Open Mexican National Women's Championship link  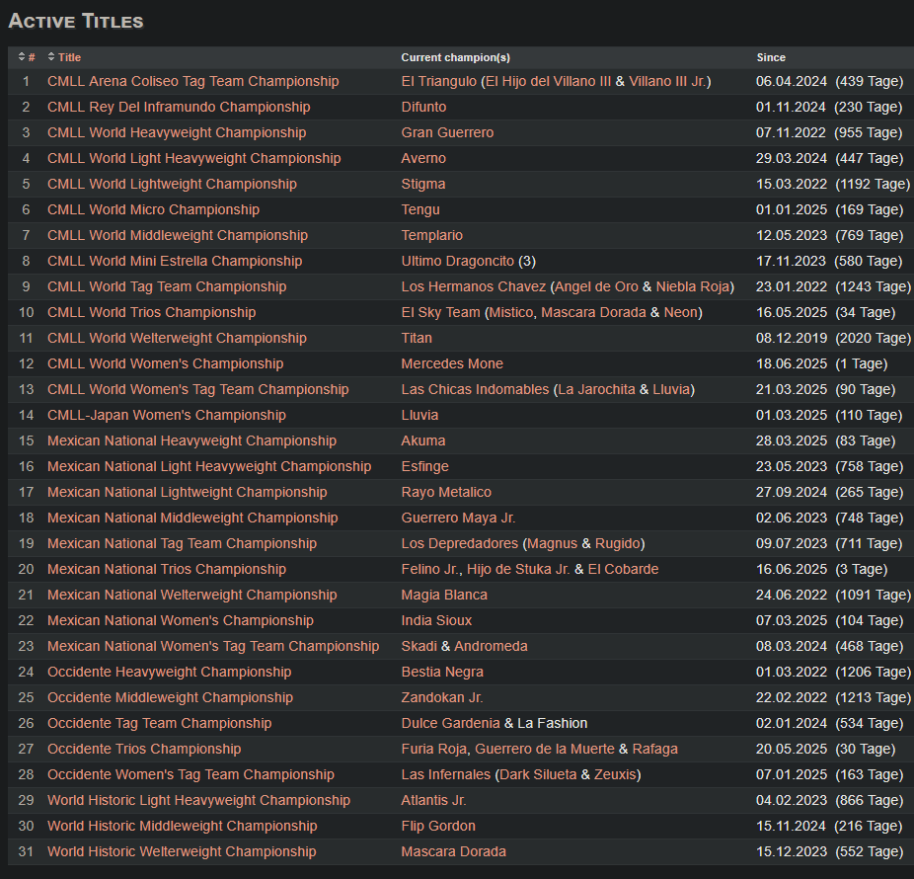181,620
